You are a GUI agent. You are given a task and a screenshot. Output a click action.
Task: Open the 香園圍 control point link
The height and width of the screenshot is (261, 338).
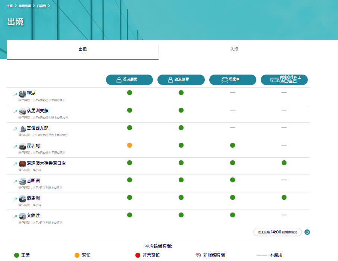click(32, 181)
